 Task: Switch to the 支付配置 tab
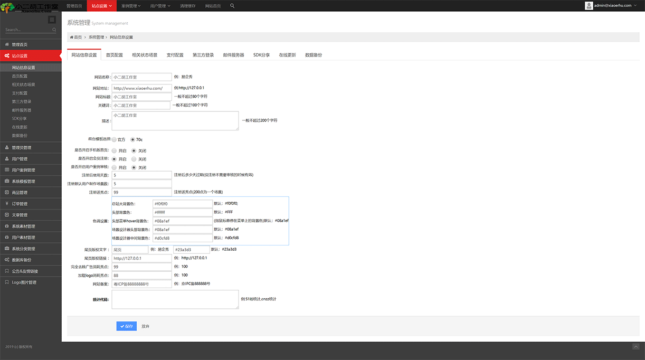pos(175,55)
